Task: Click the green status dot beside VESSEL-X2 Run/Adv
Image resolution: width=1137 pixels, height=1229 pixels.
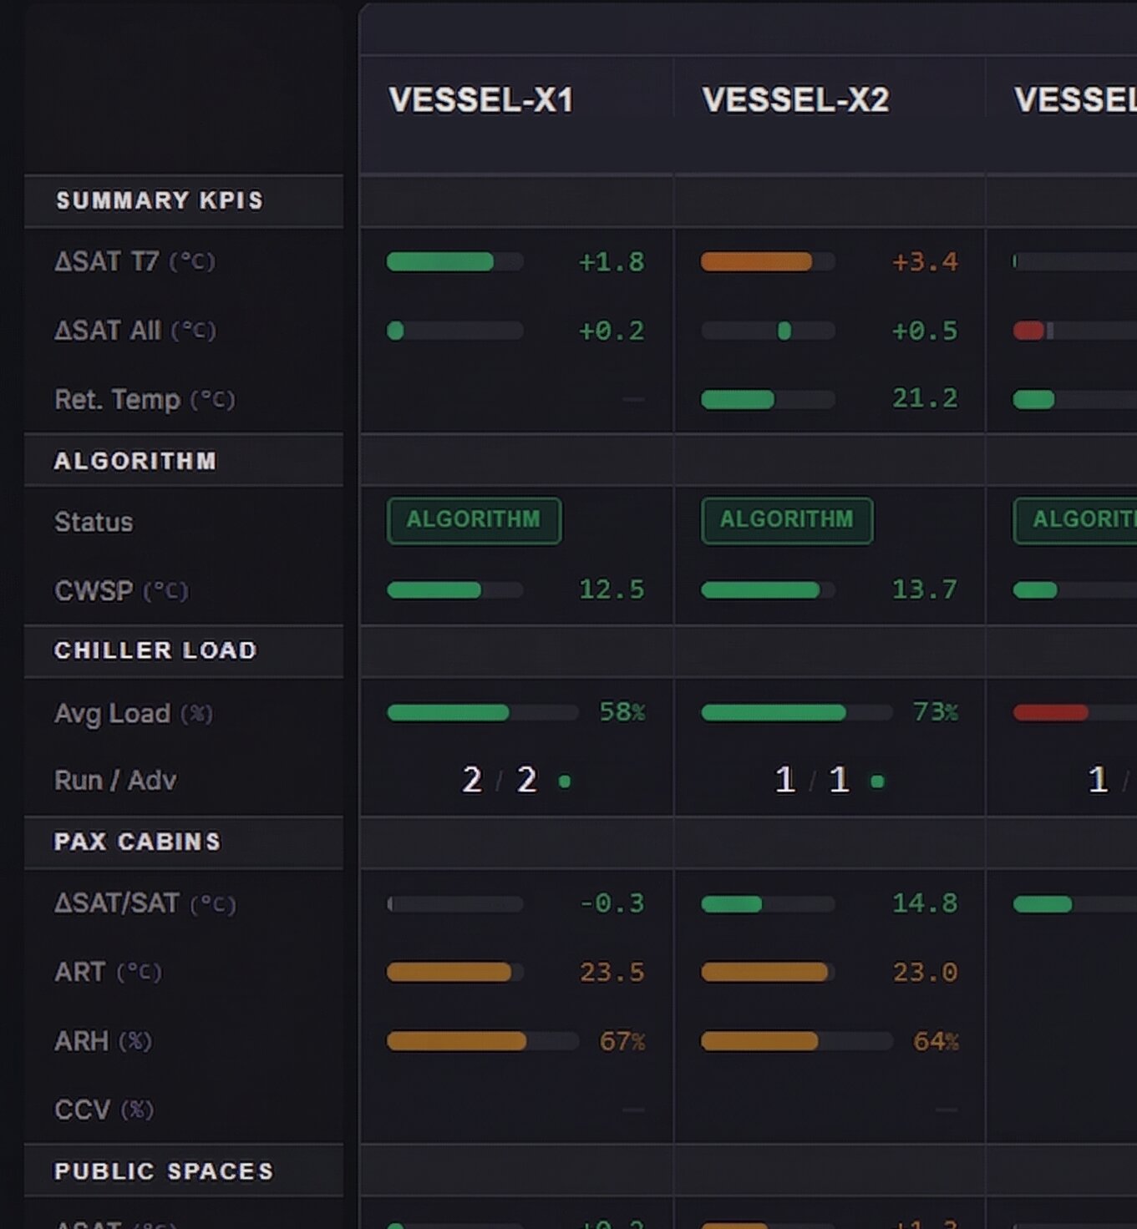Action: [x=877, y=781]
